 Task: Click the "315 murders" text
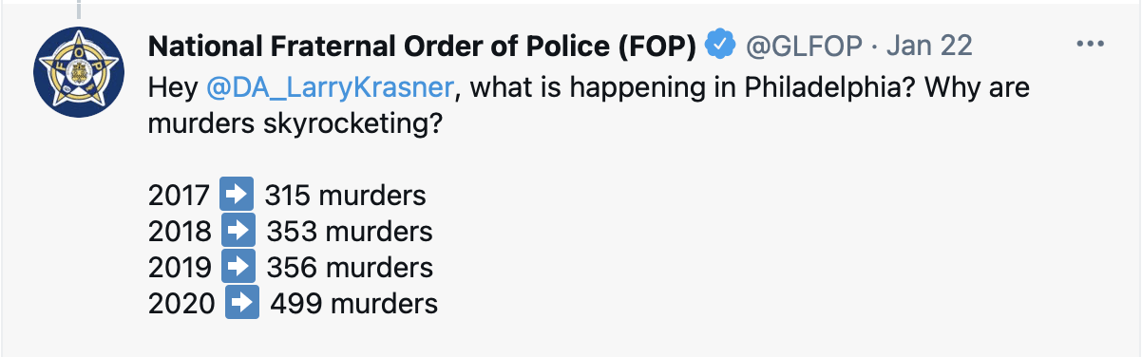click(x=345, y=196)
